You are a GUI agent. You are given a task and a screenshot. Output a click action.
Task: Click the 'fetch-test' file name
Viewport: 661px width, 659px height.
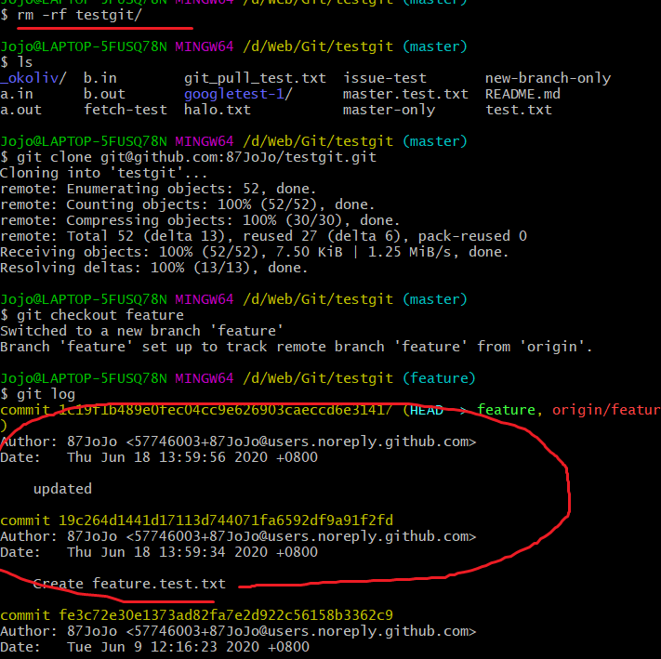126,110
